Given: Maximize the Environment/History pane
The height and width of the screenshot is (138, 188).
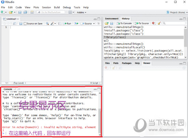Looking at the screenshot, I should 185,19.
